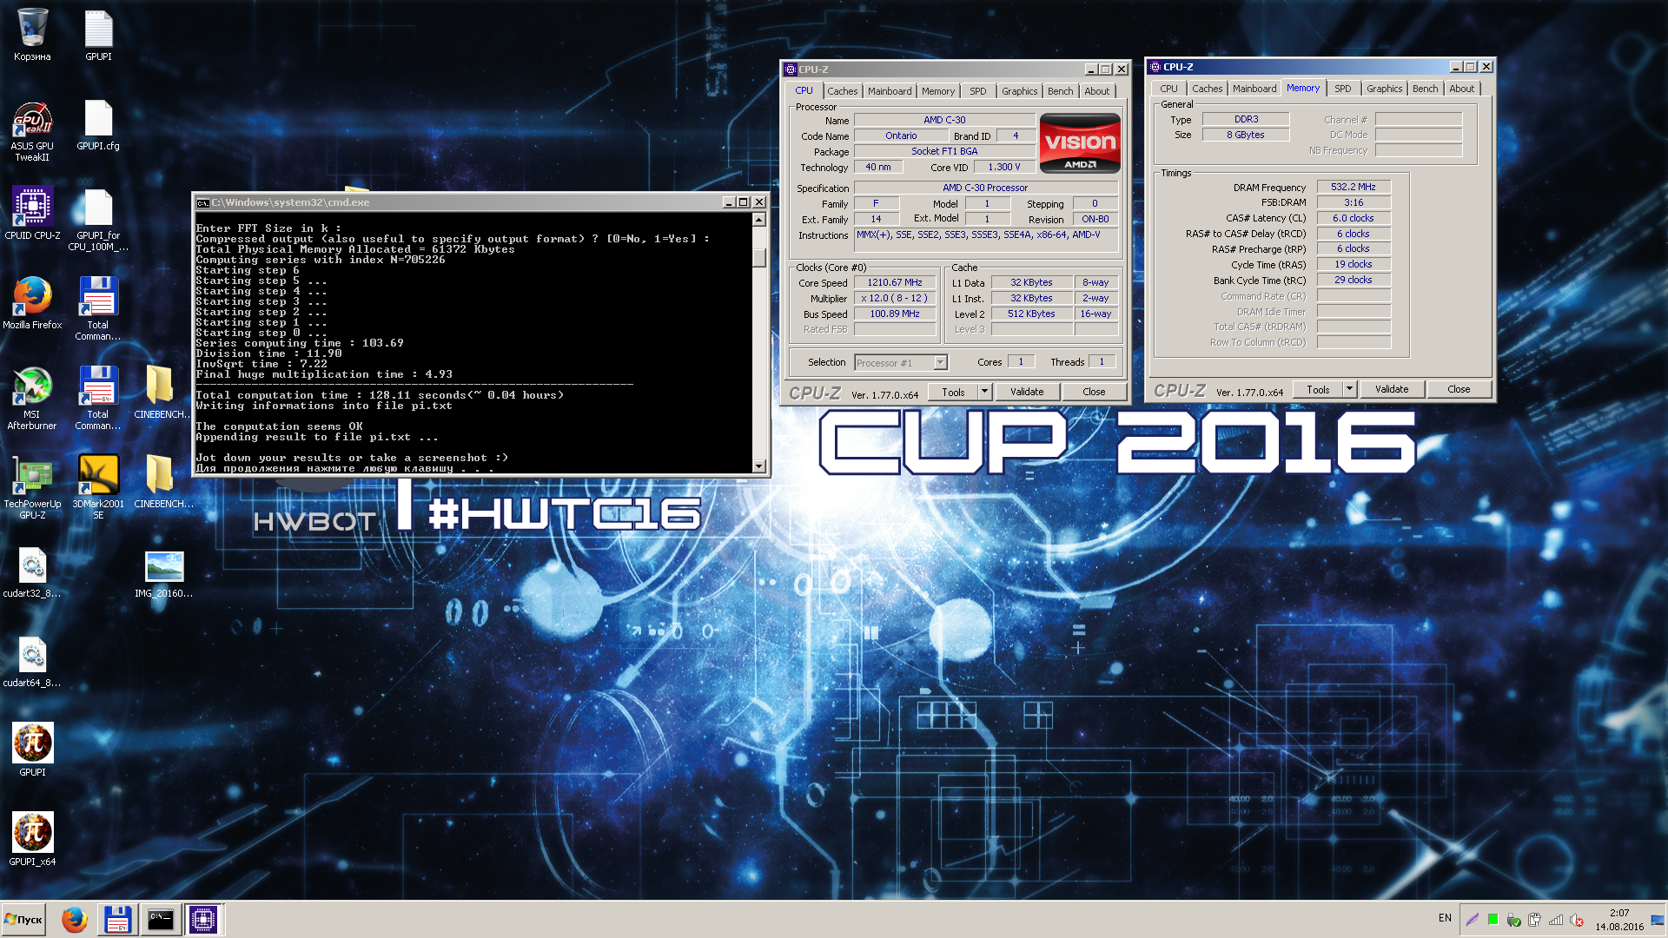The image size is (1668, 938).
Task: Open GPUPI_for CPU_100M file icon
Action: point(98,220)
